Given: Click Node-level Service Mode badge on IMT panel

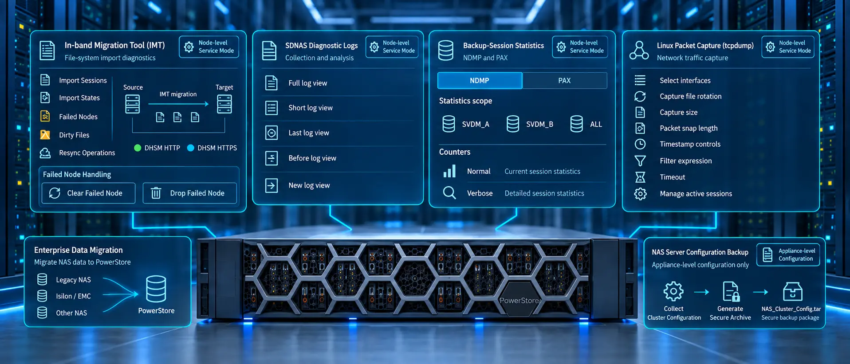Looking at the screenshot, I should click(x=209, y=47).
